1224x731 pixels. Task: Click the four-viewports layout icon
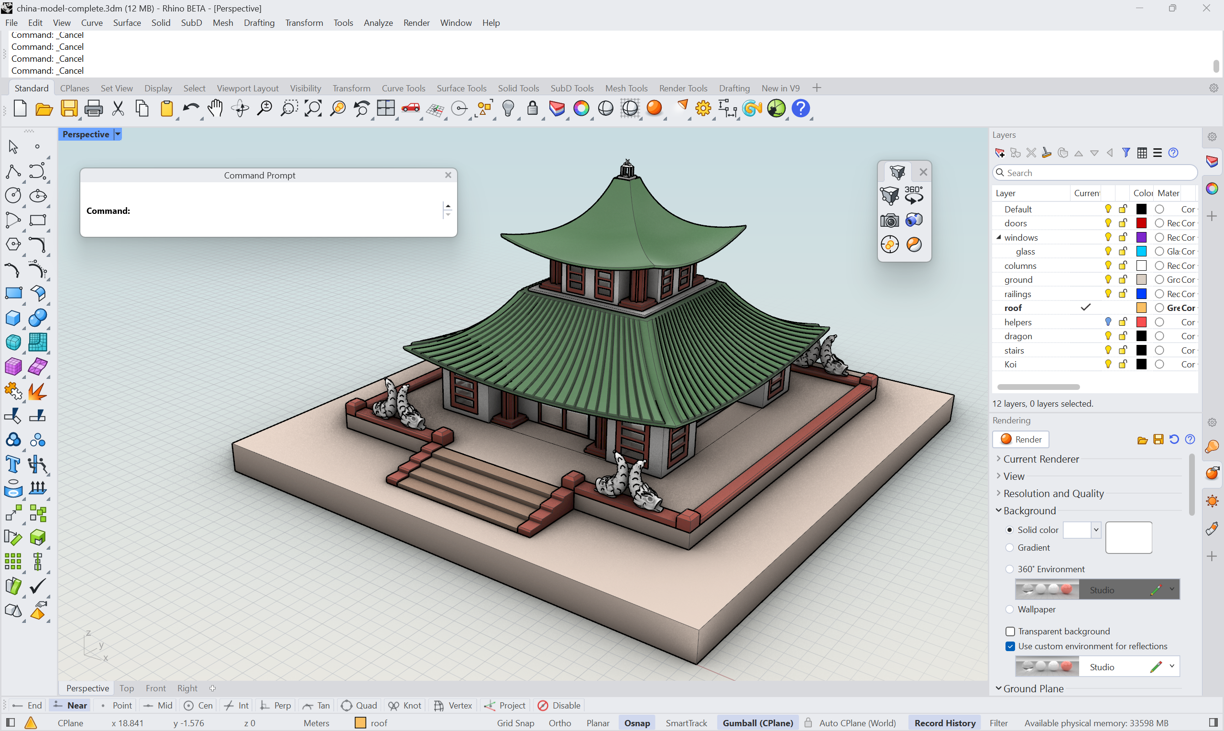[x=386, y=109]
